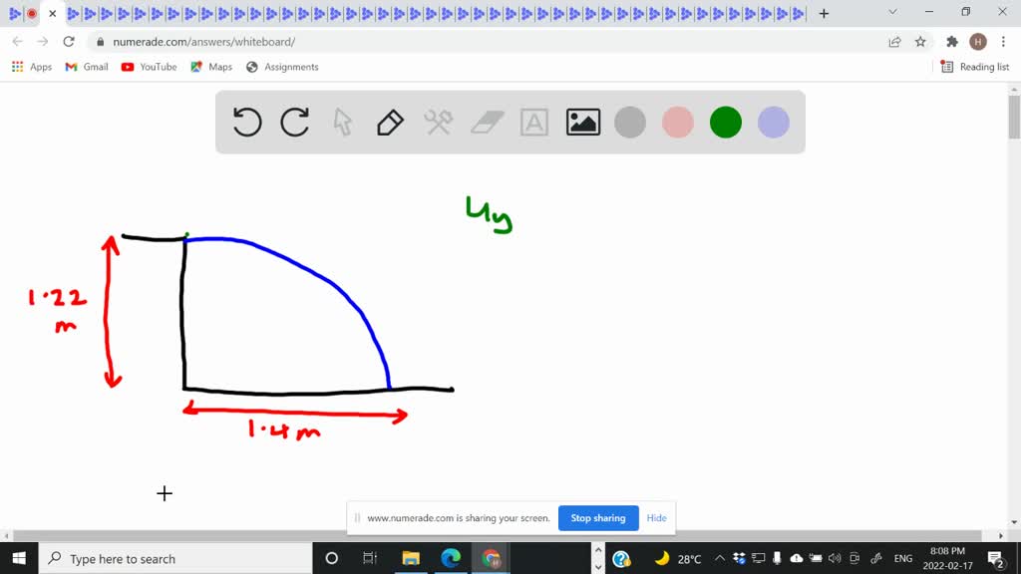Select the Eraser tool
This screenshot has height=574, width=1021.
point(487,122)
